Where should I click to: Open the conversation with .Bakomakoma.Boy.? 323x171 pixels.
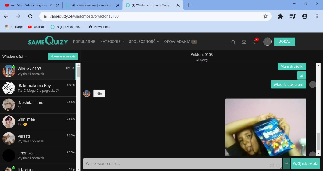tap(38, 88)
